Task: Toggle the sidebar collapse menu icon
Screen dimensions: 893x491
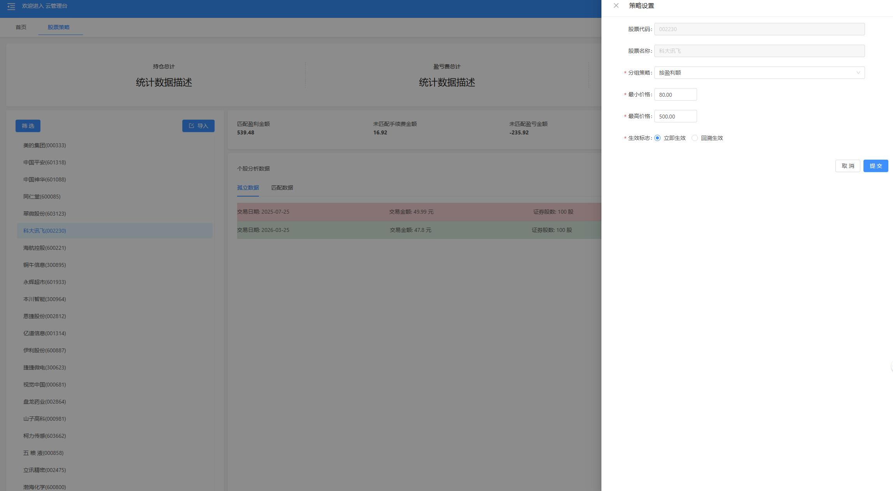Action: click(x=11, y=6)
